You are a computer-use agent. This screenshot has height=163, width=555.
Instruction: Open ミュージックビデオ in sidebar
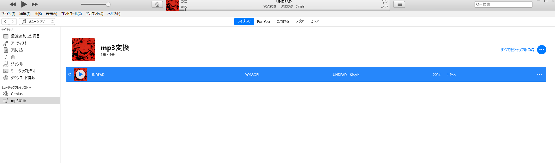point(30,71)
